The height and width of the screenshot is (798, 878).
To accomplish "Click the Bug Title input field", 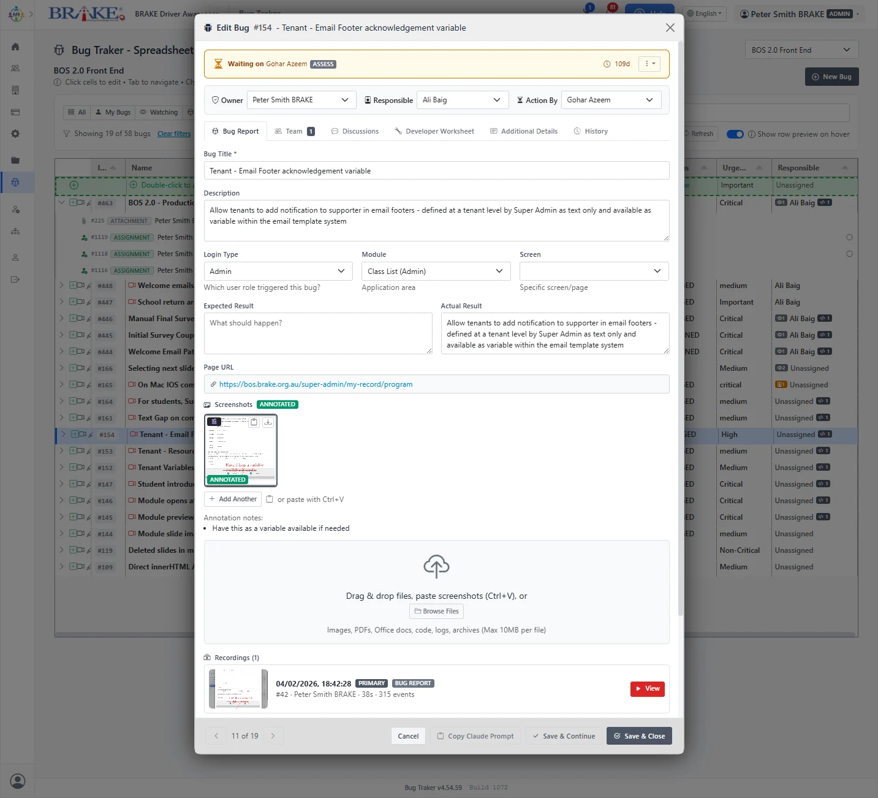I will coord(436,171).
